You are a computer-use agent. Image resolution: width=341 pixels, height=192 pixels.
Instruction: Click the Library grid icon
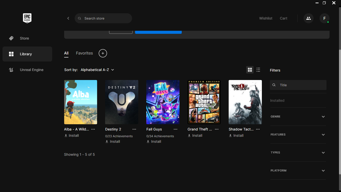pyautogui.click(x=11, y=54)
